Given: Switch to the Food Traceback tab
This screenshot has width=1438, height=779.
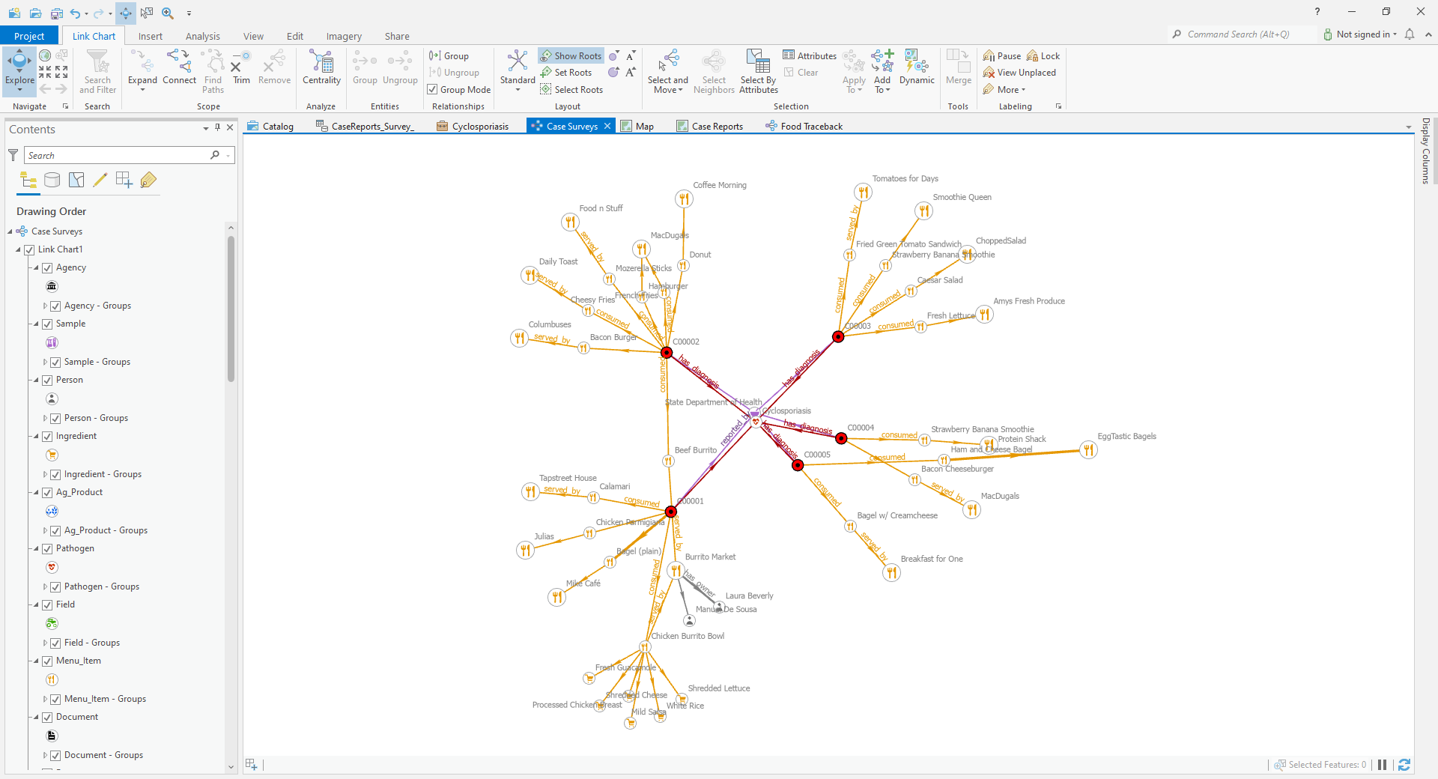Looking at the screenshot, I should (811, 126).
